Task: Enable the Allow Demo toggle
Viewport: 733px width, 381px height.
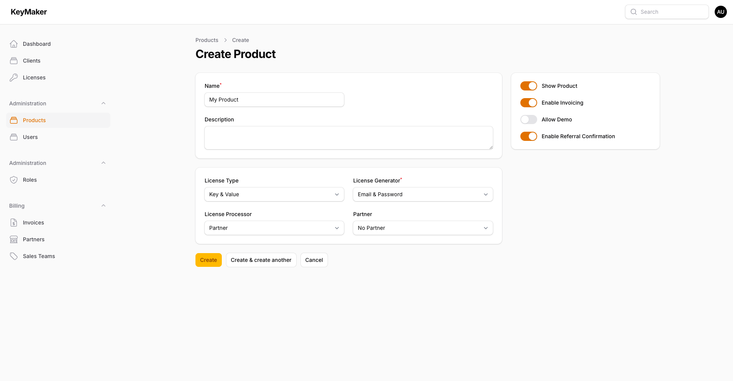Action: 528,119
